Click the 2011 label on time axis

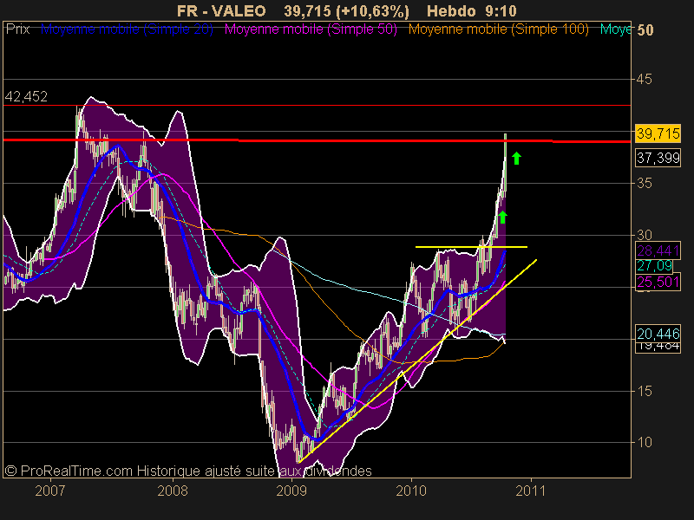tap(531, 491)
